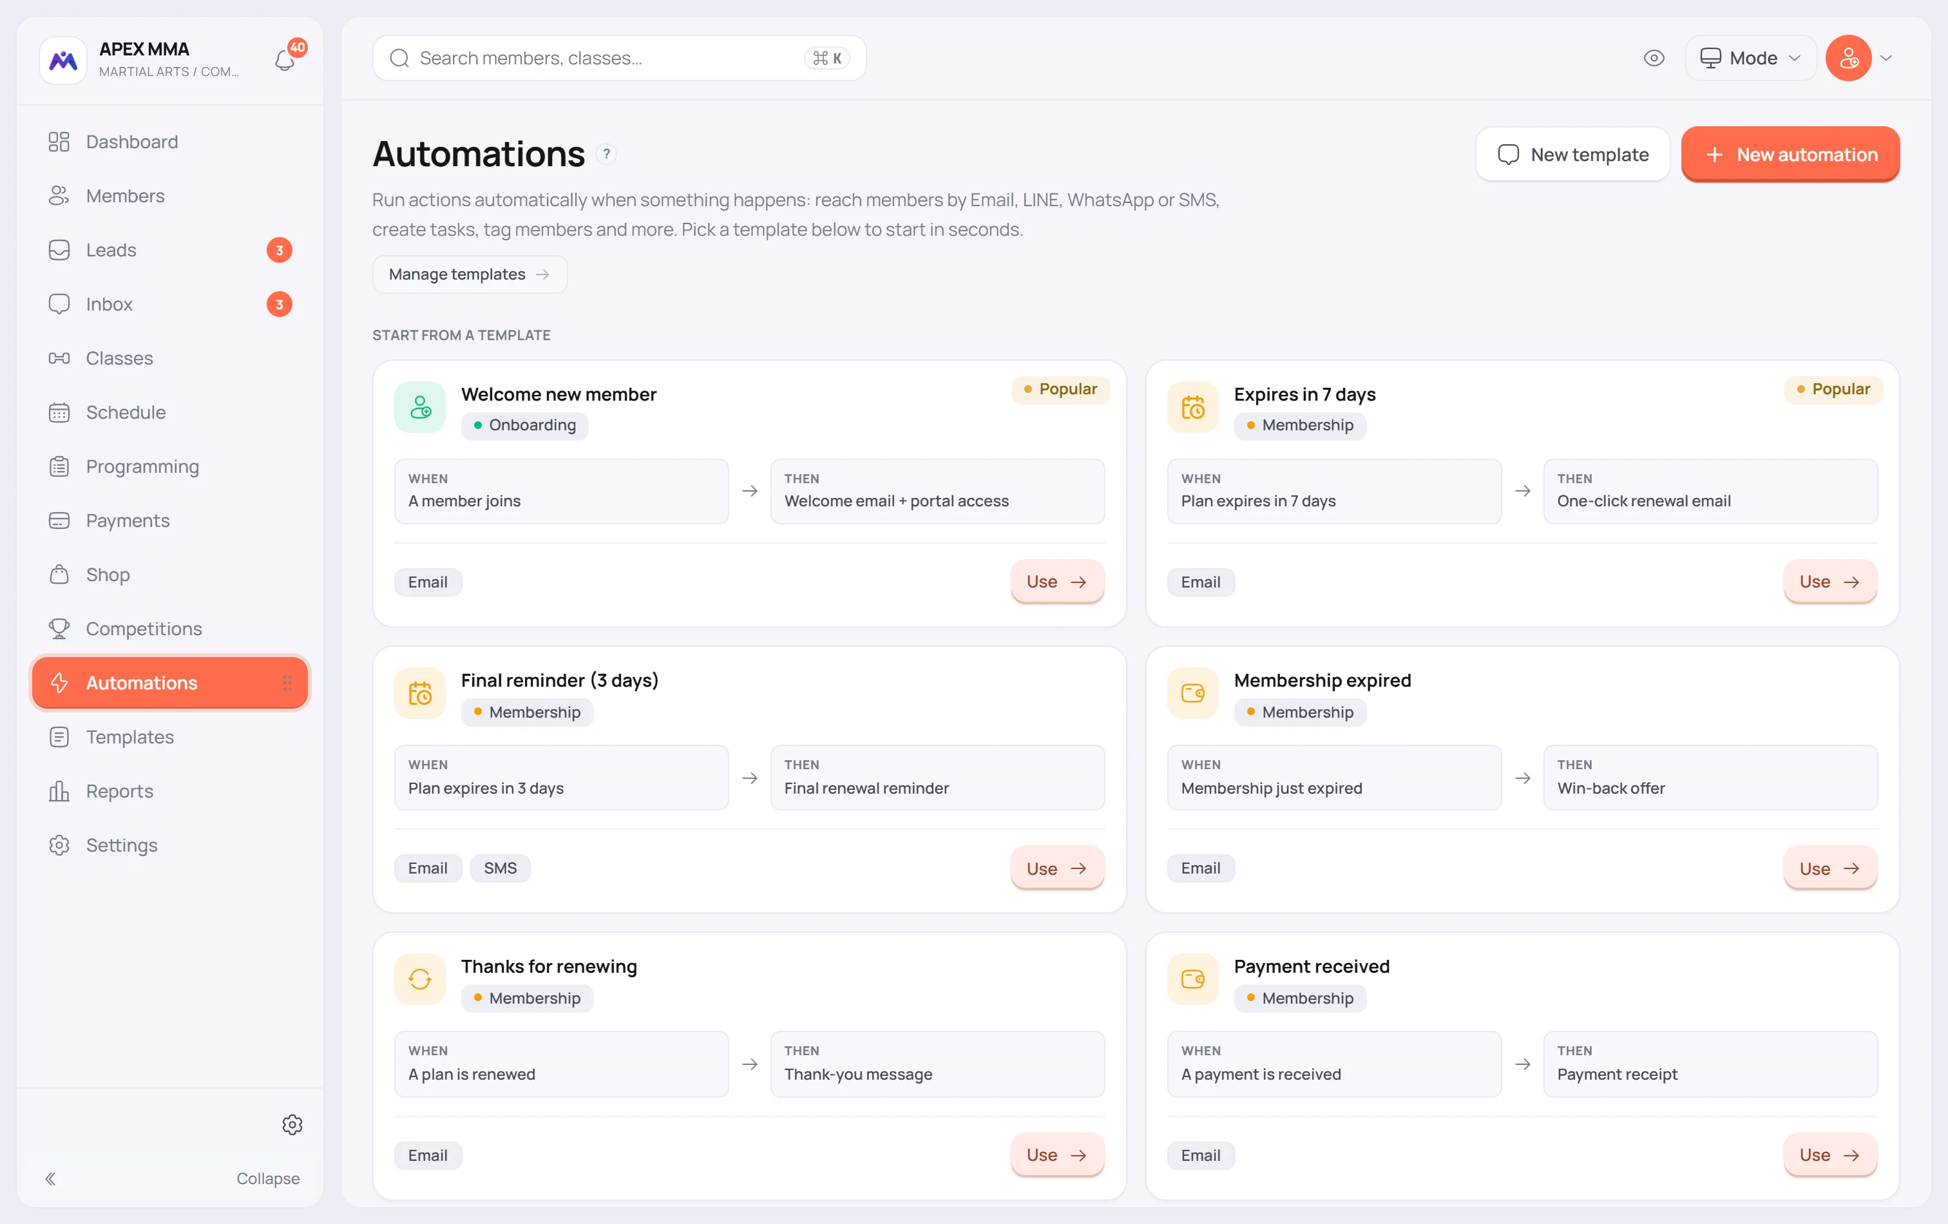Click the Shop bag icon in sidebar
Image resolution: width=1948 pixels, height=1224 pixels.
59,575
